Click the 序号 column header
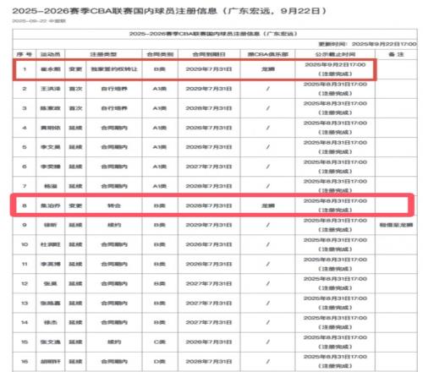 pos(25,54)
